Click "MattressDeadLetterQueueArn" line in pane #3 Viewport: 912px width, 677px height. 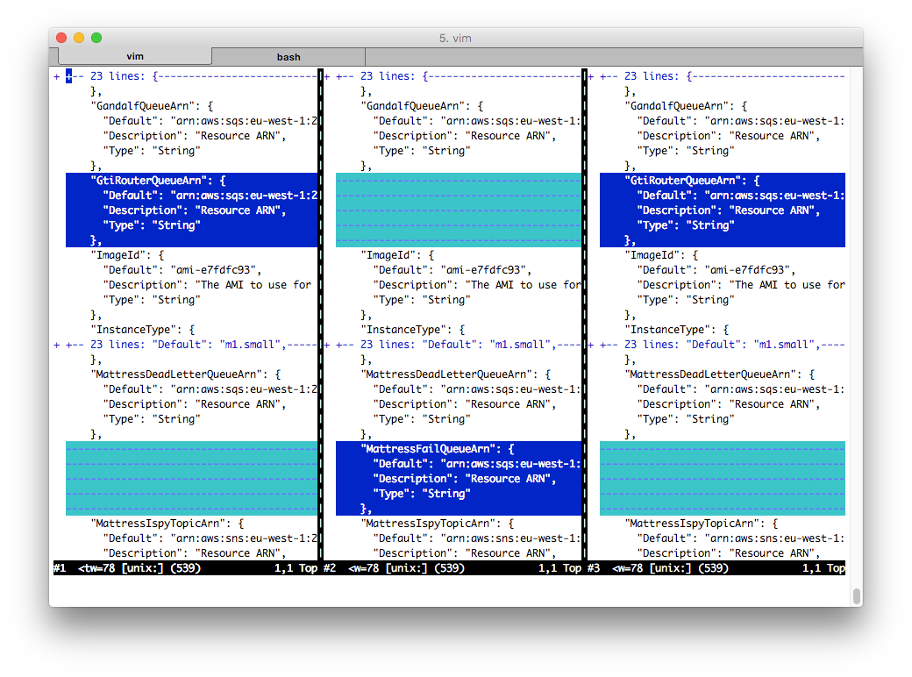pos(720,374)
